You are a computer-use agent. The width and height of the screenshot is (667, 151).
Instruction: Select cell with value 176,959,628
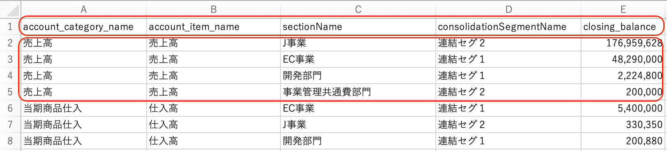623,43
